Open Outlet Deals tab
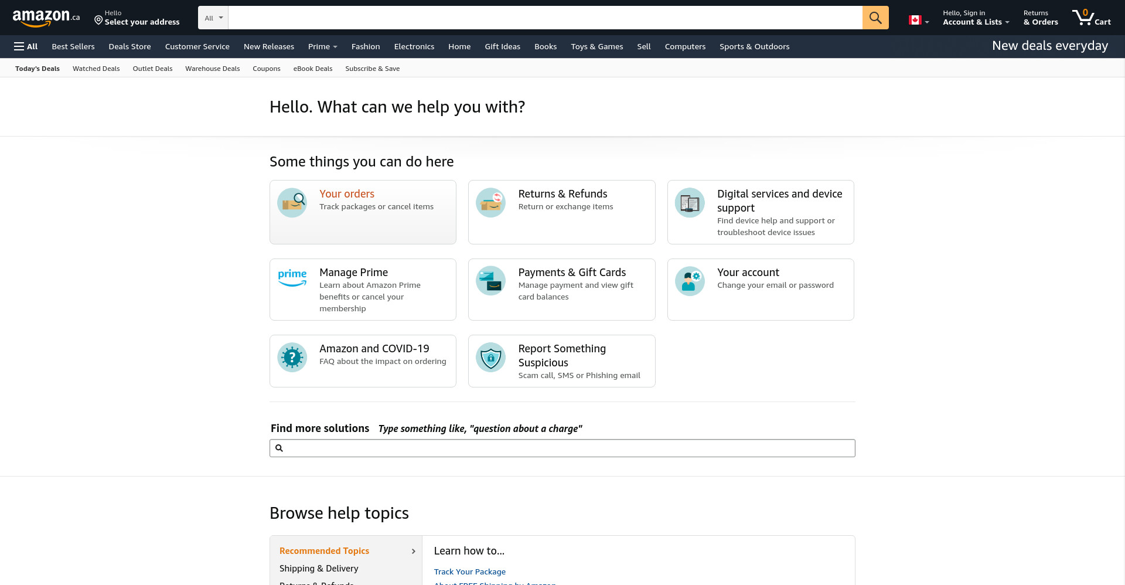 pyautogui.click(x=152, y=69)
